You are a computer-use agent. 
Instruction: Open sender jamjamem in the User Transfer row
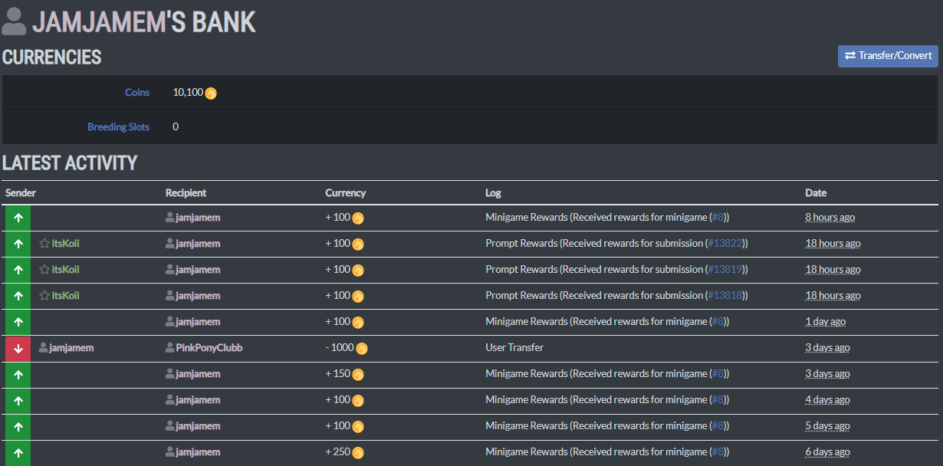[71, 348]
